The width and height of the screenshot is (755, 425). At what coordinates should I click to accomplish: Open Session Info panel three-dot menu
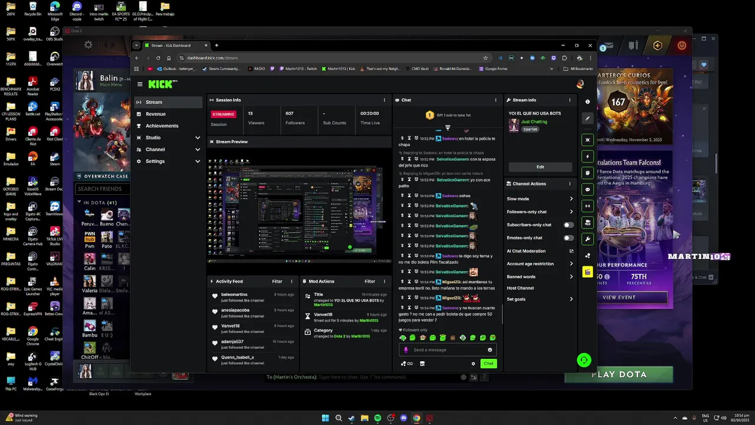[x=385, y=100]
